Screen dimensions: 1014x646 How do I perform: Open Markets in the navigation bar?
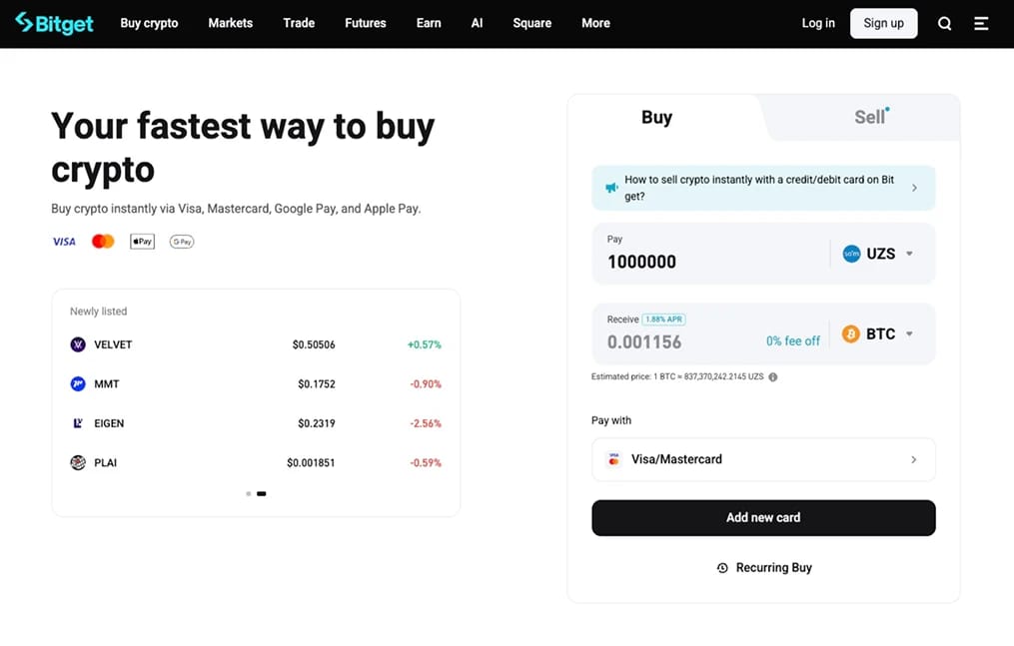[x=230, y=23]
